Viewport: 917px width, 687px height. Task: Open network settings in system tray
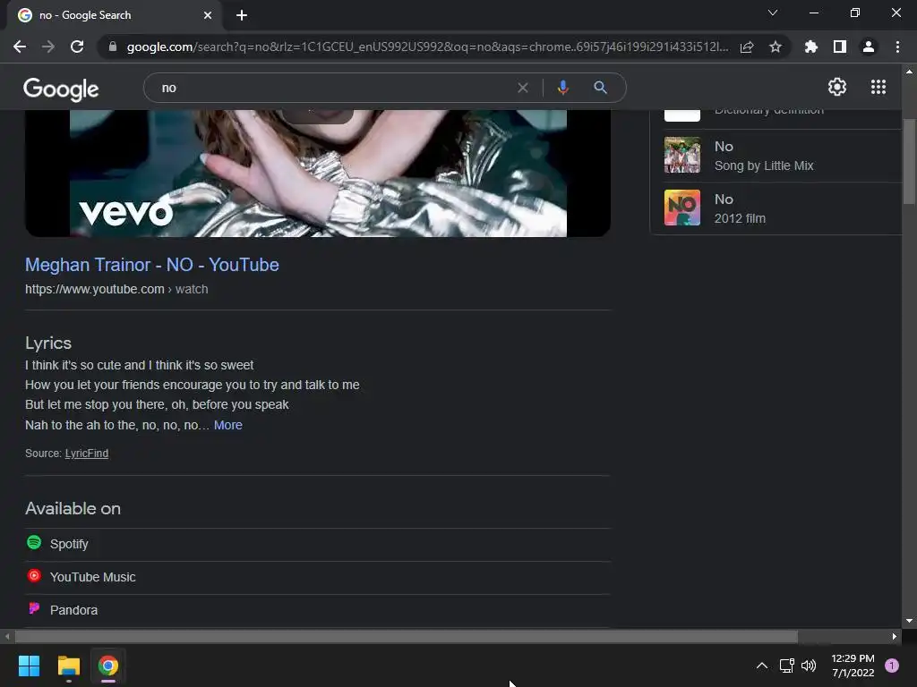coord(786,666)
